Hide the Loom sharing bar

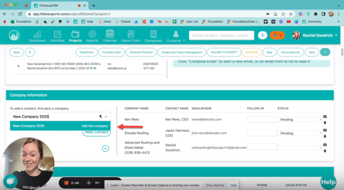(x=233, y=185)
